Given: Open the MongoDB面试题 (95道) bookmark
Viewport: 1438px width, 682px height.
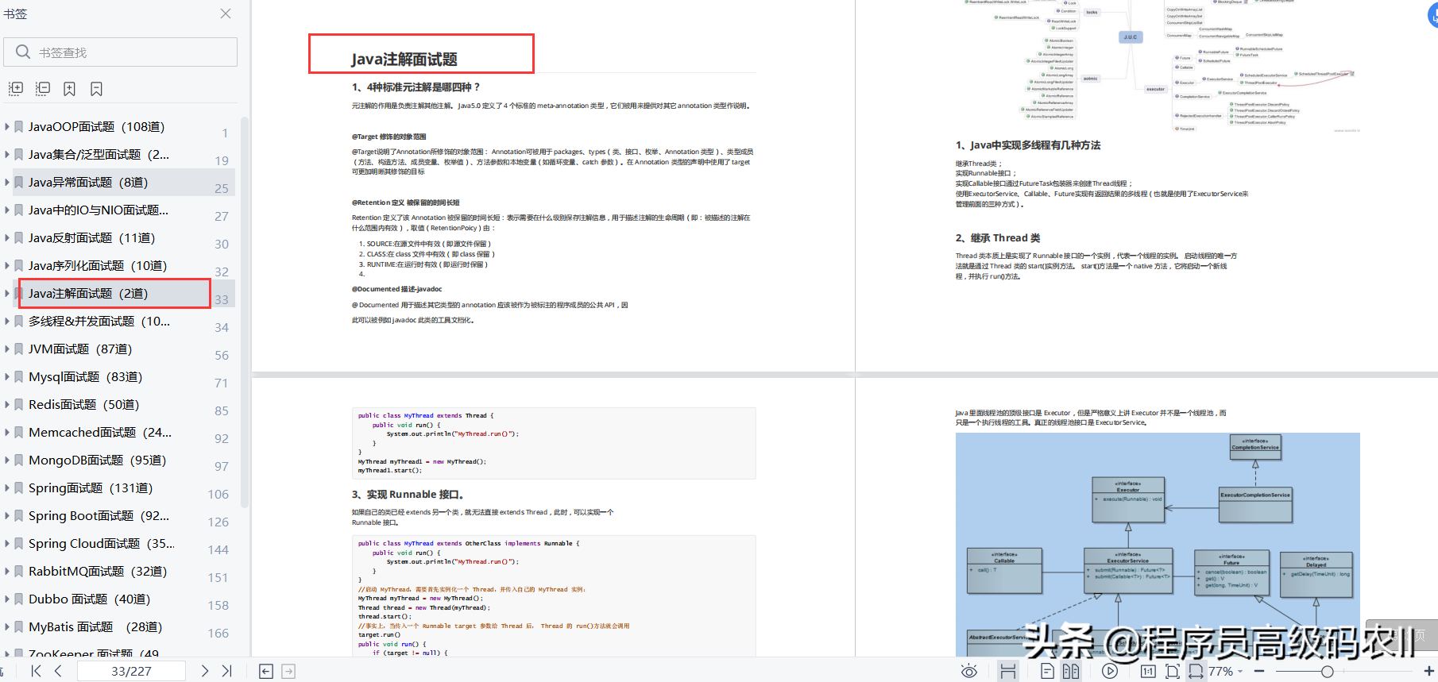Looking at the screenshot, I should click(x=97, y=460).
